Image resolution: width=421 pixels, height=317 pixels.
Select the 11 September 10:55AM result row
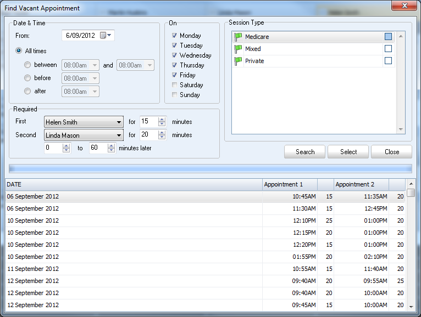tap(206, 269)
